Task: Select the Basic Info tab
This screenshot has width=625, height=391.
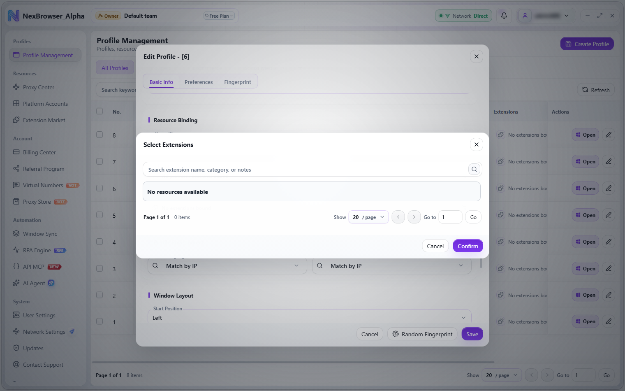Action: point(161,82)
